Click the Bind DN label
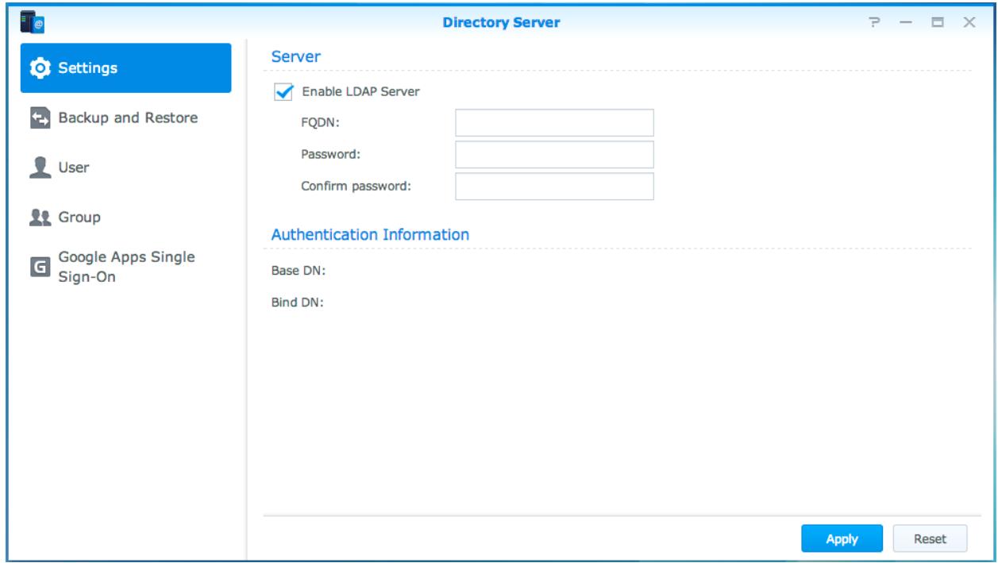The height and width of the screenshot is (563, 998). (299, 303)
